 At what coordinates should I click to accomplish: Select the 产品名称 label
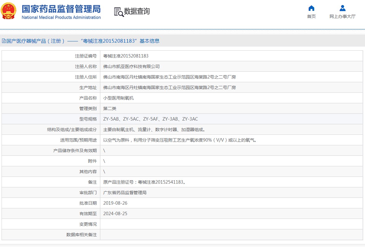pyautogui.click(x=88, y=98)
